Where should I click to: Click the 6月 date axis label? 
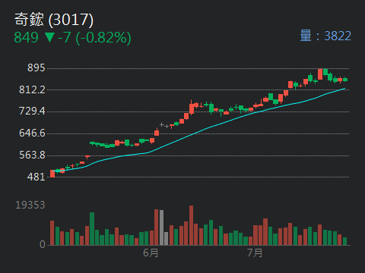[151, 253]
